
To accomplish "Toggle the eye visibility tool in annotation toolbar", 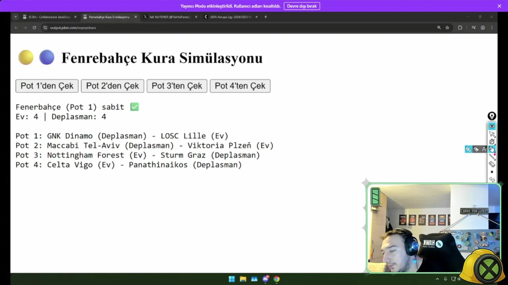I will tap(492, 126).
